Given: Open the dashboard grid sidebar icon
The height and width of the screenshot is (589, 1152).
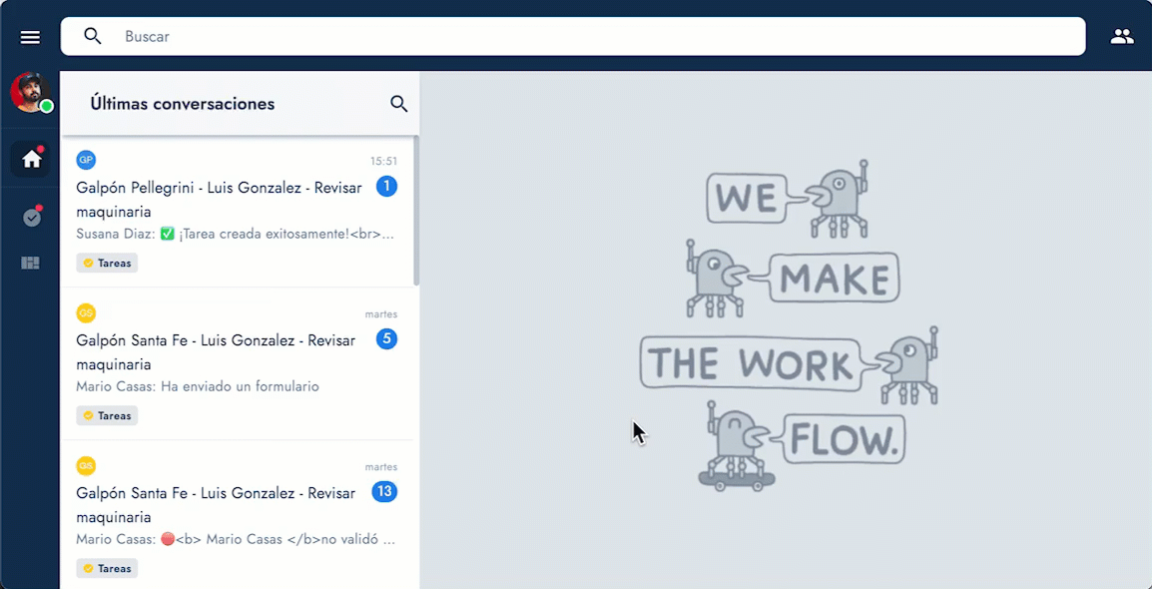Looking at the screenshot, I should pyautogui.click(x=30, y=263).
